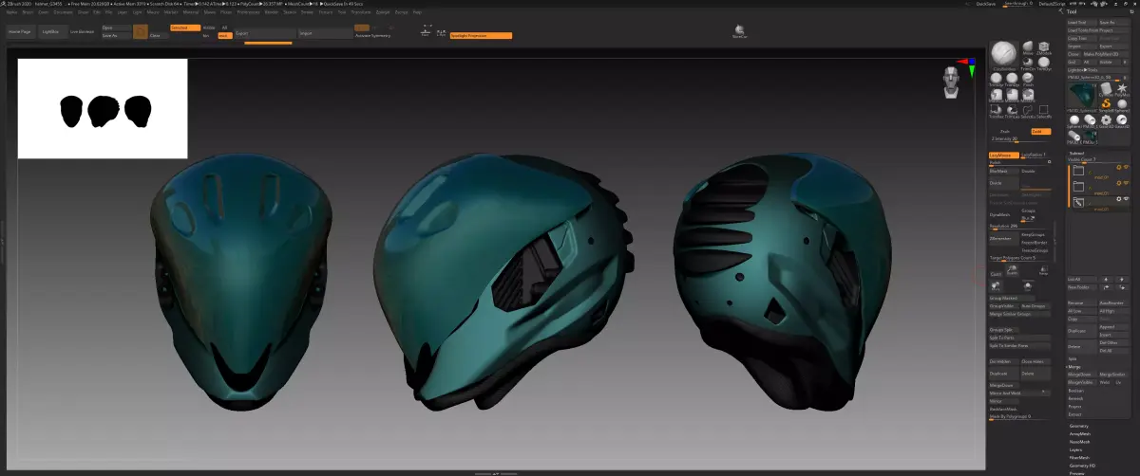Select the TrimLasso brush icon
The height and width of the screenshot is (476, 1140).
pyautogui.click(x=1012, y=110)
